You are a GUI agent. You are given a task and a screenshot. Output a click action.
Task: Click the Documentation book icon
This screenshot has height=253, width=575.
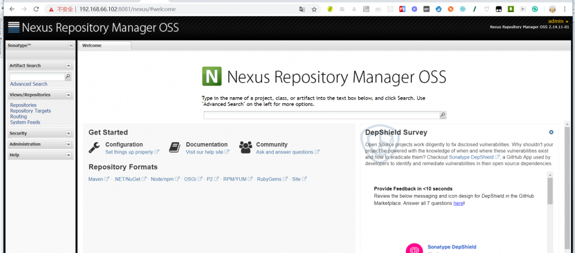[x=175, y=147]
